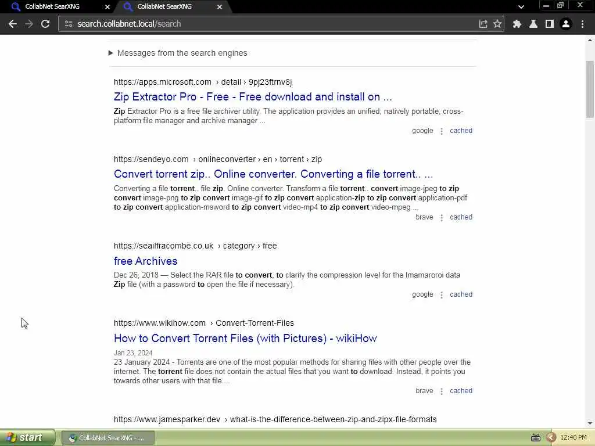The width and height of the screenshot is (595, 446).
Task: Click google engine label on free Archives result
Action: (x=422, y=294)
